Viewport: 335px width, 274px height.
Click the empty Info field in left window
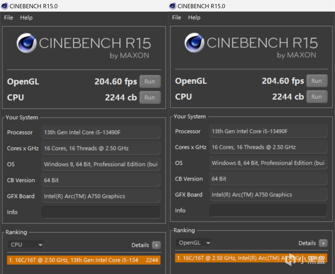click(101, 212)
